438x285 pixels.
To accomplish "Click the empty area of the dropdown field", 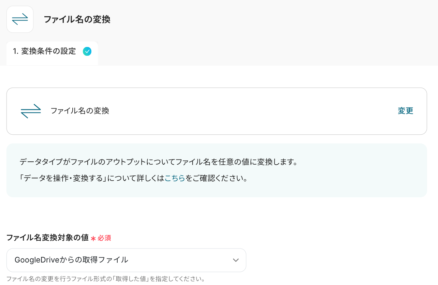I will 179,260.
